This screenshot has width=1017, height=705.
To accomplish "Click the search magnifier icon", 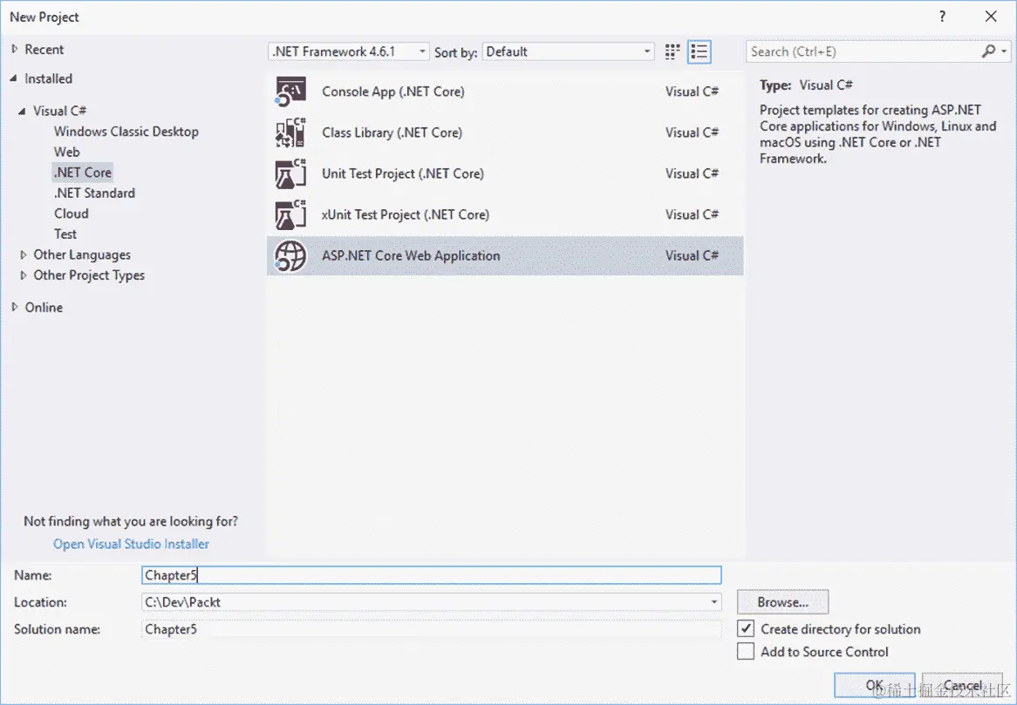I will click(988, 51).
